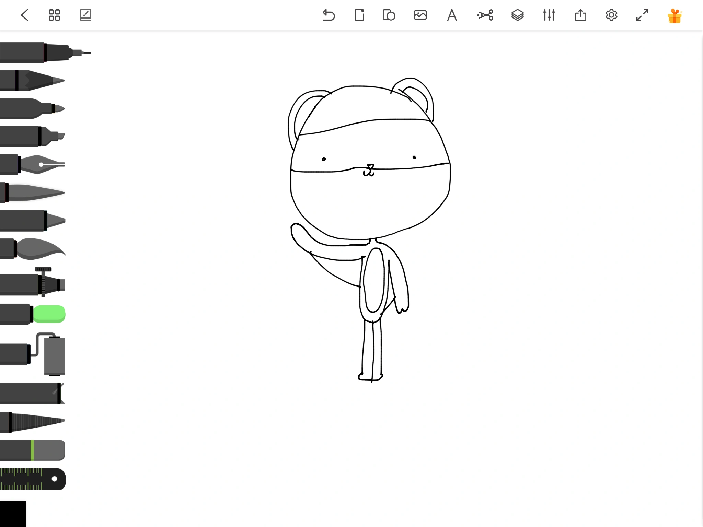Image resolution: width=703 pixels, height=527 pixels.
Task: Share the drawing via export icon
Action: click(580, 15)
